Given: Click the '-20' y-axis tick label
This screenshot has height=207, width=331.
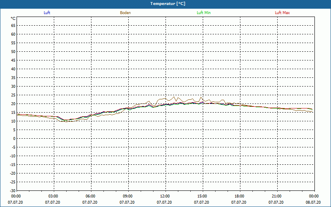Looking at the screenshot, I should coord(12,173).
